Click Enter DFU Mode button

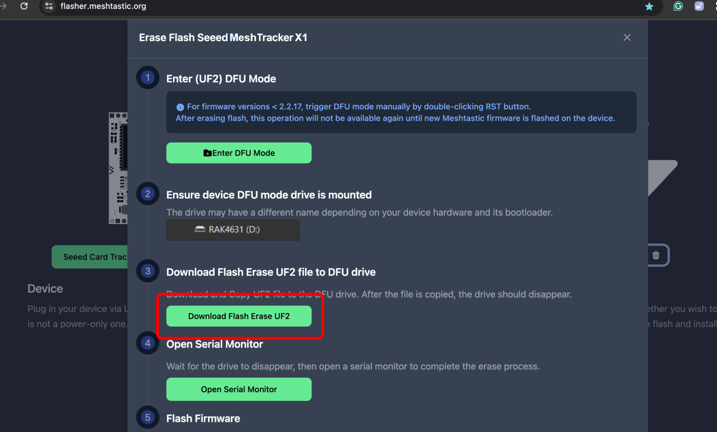click(x=239, y=153)
